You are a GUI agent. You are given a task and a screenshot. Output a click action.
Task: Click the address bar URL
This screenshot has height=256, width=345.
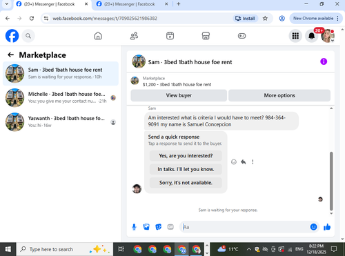click(105, 19)
